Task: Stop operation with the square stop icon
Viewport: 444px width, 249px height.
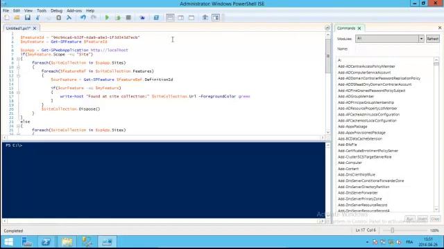Action: [128, 17]
